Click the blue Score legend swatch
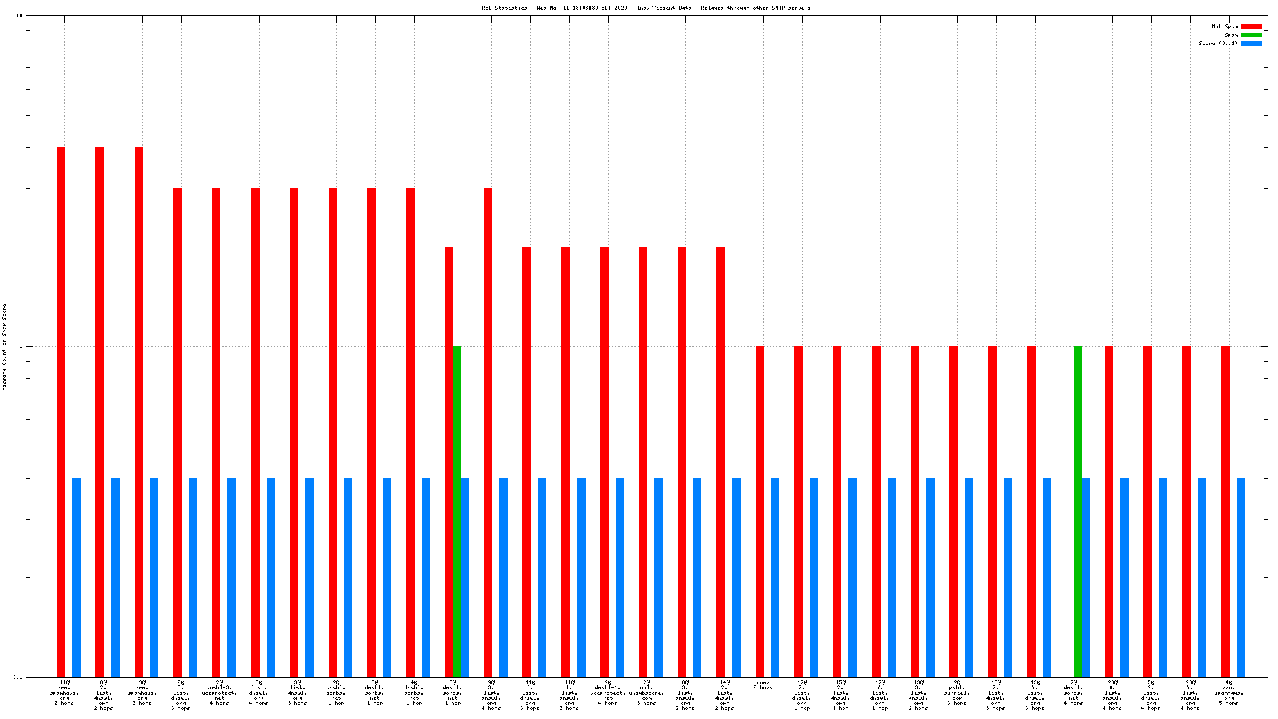Image resolution: width=1278 pixels, height=719 pixels. [1251, 43]
